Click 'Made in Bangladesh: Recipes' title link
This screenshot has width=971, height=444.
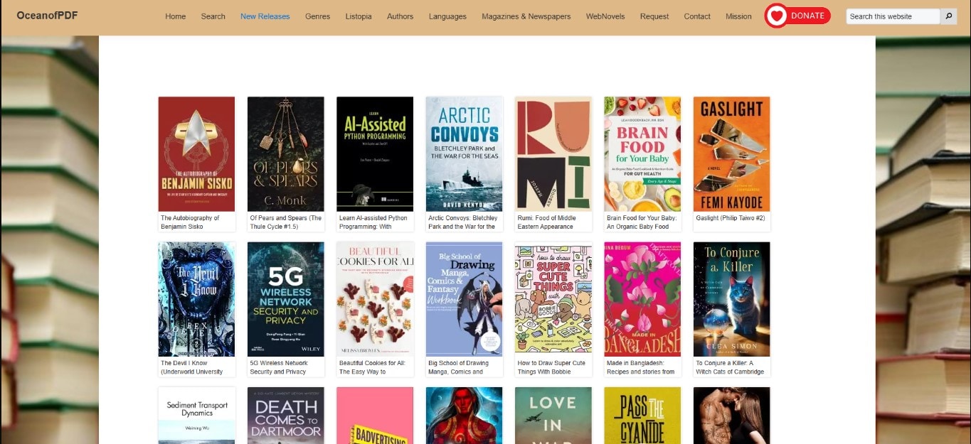tap(640, 367)
